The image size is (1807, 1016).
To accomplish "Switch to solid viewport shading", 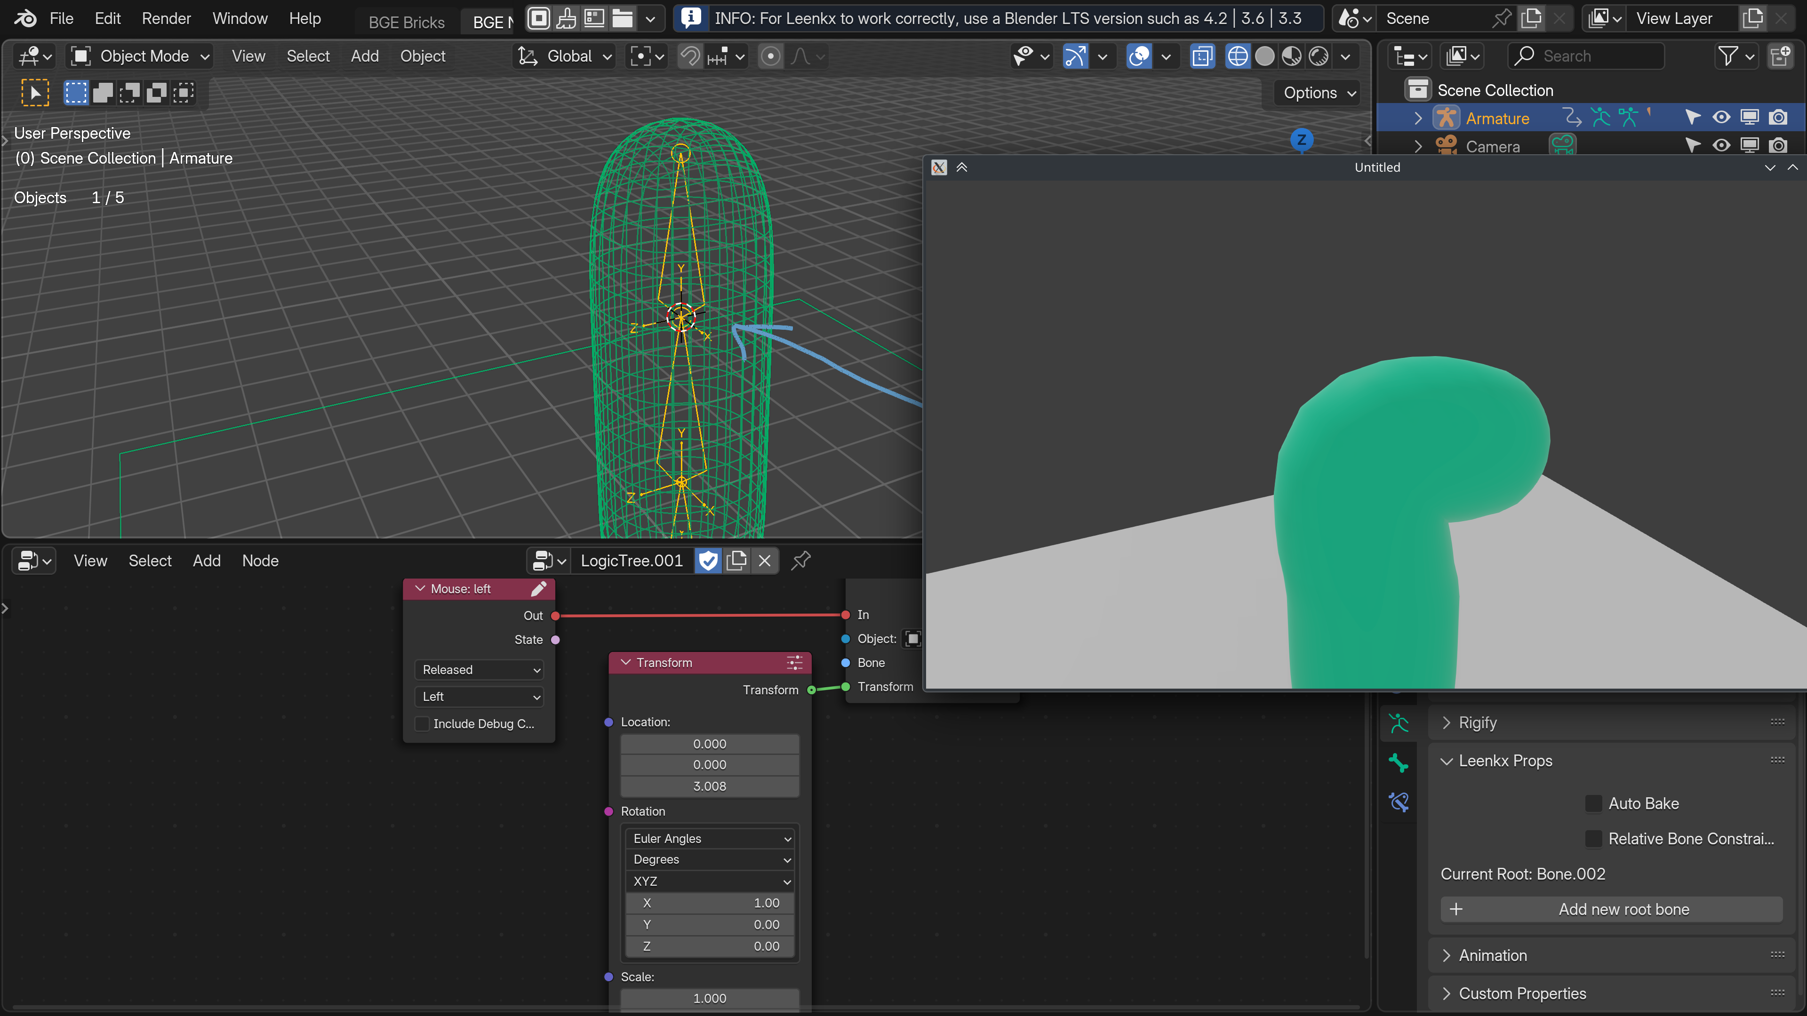I will [1264, 56].
